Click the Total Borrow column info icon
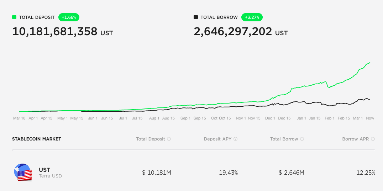383x191 pixels. (x=302, y=139)
